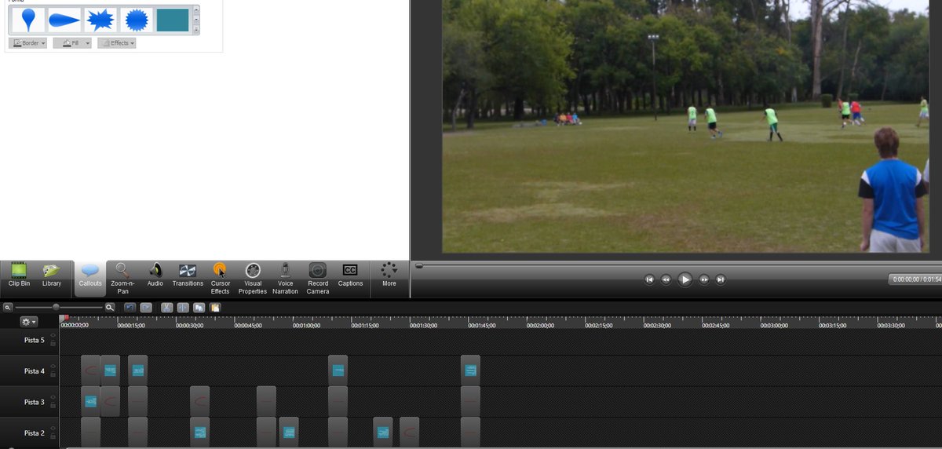Select the Pista 5 track label
942x449 pixels.
click(x=35, y=340)
